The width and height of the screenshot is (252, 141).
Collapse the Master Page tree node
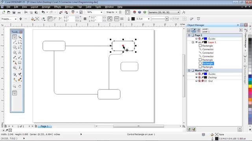[x=189, y=70]
